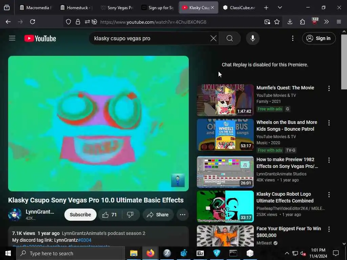Click the video player to toggle playback

click(99, 123)
